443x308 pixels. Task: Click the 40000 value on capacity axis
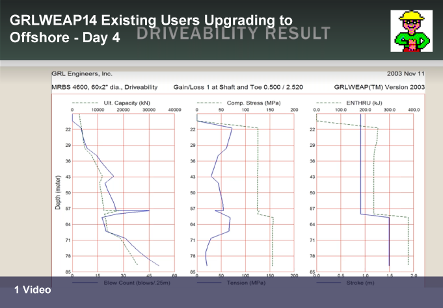(x=174, y=110)
